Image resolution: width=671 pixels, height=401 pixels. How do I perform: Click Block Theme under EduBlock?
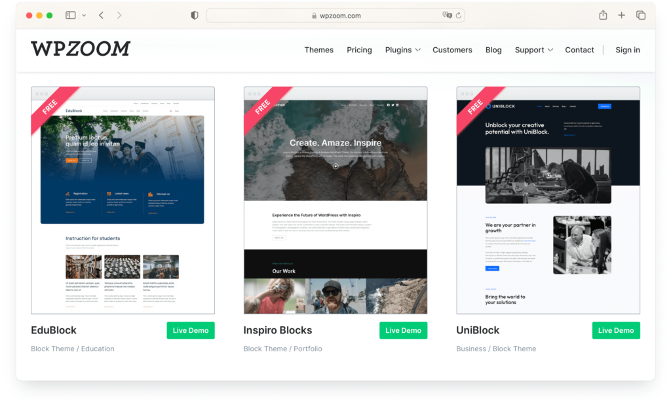[52, 349]
